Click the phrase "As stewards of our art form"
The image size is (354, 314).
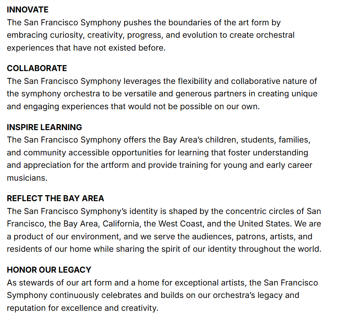(x=60, y=283)
